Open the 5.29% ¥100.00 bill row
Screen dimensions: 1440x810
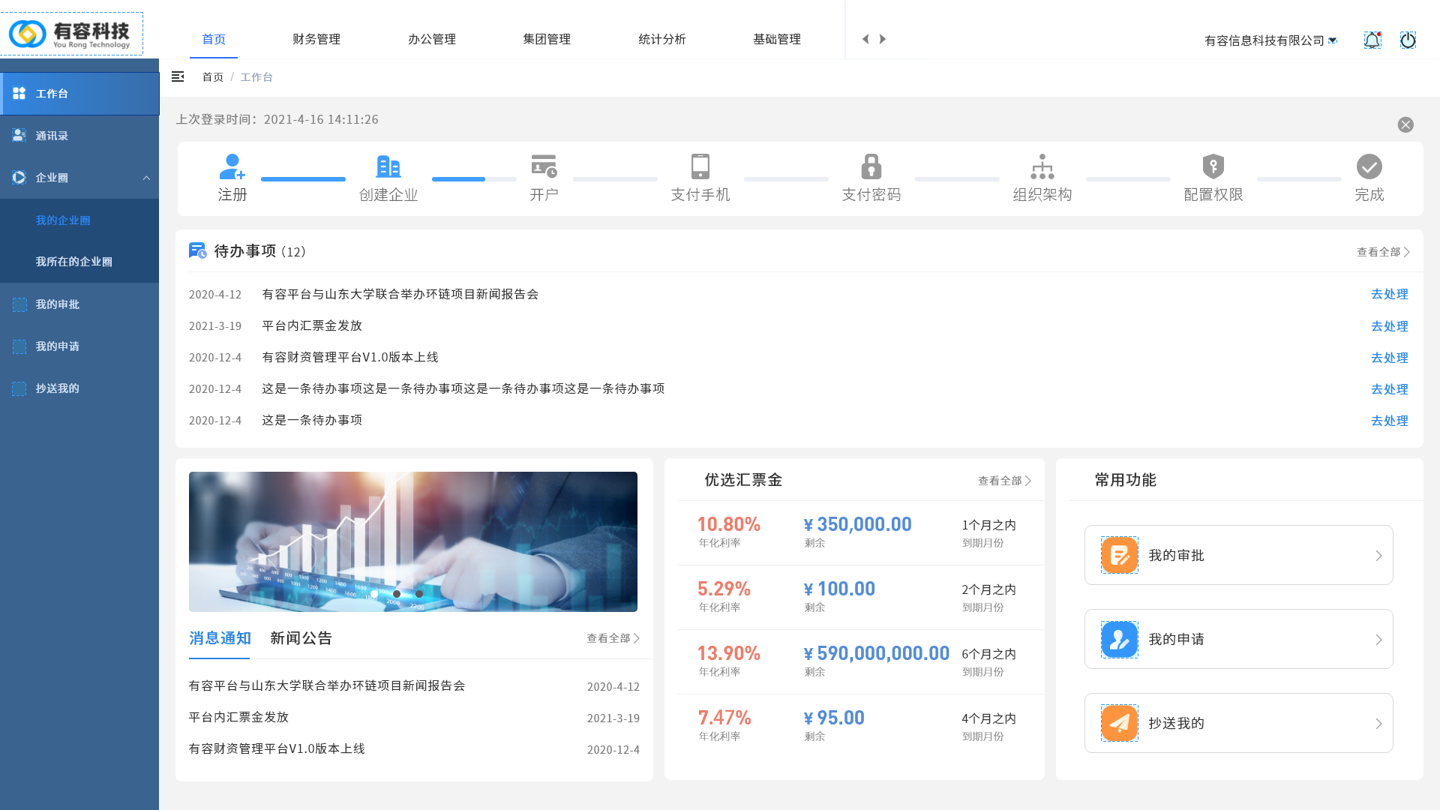pos(861,597)
